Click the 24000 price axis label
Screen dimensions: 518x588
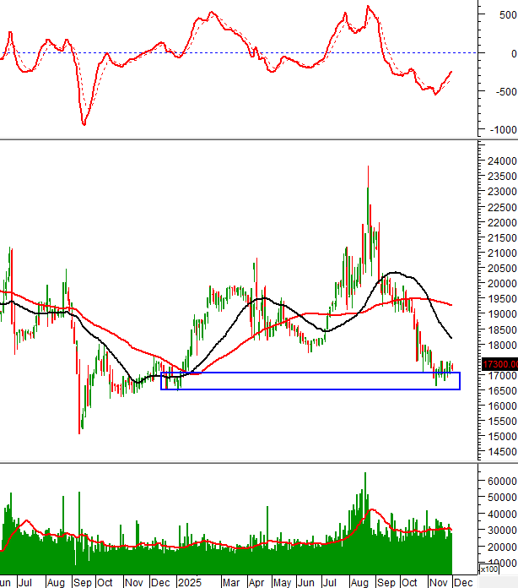click(x=499, y=161)
